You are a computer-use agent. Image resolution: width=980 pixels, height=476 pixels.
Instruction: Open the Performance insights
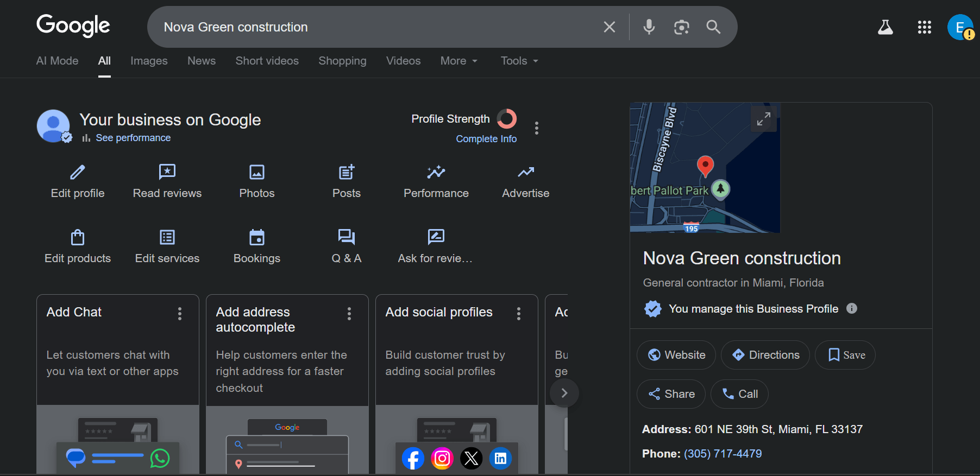click(436, 182)
